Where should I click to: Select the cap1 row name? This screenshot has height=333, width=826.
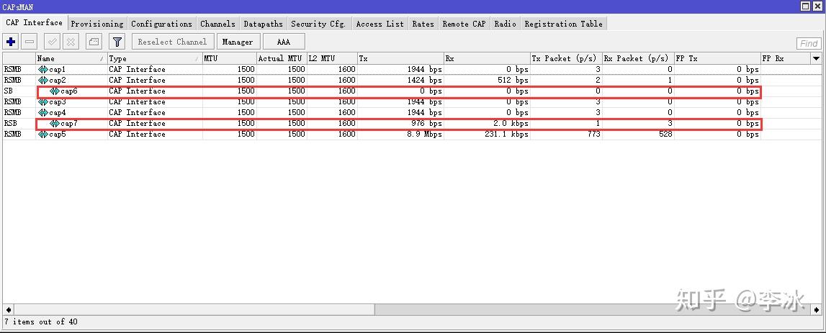(58, 70)
